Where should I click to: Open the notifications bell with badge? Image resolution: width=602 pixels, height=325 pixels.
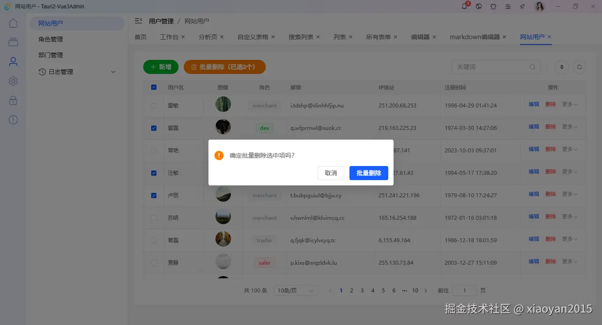[x=464, y=6]
